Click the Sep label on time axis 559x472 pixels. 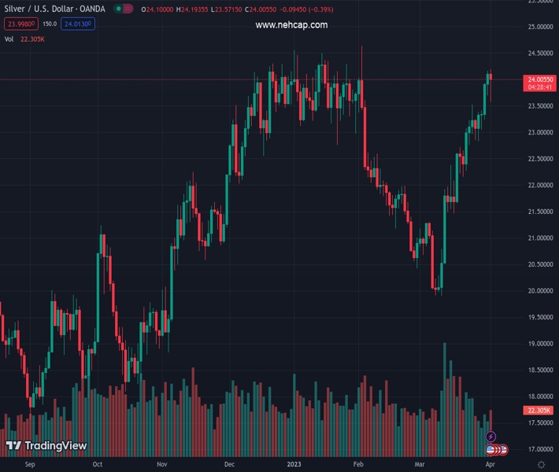[30, 465]
